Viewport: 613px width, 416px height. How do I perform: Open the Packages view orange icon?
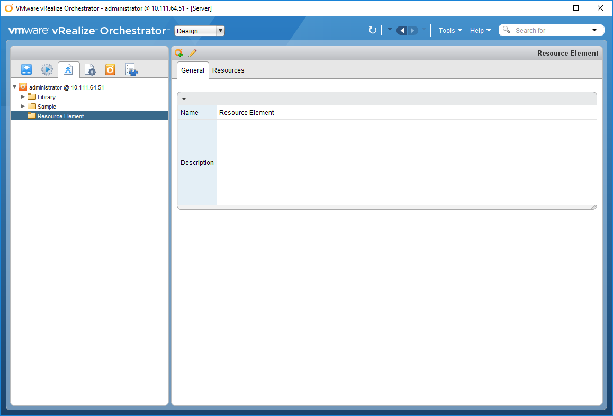110,69
